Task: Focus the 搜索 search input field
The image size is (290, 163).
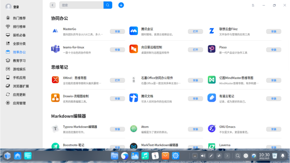Action: pos(81,5)
